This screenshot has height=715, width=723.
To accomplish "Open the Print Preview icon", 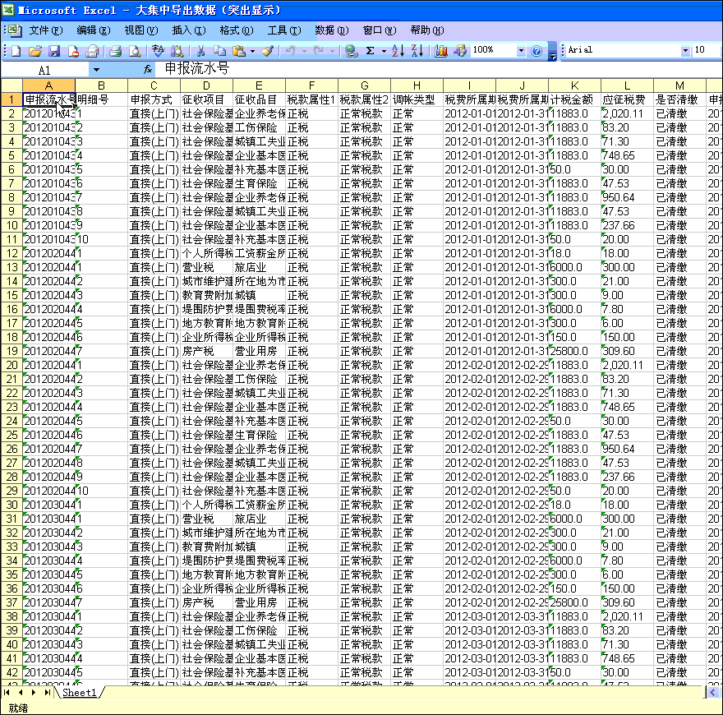I will (135, 51).
